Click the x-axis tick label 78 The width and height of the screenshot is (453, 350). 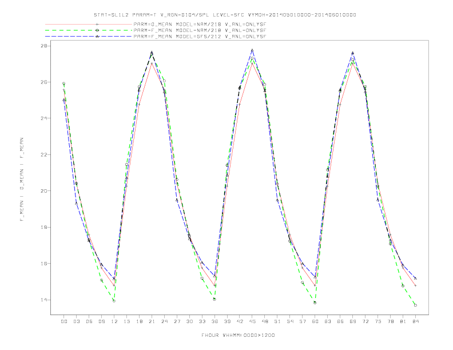[390, 321]
